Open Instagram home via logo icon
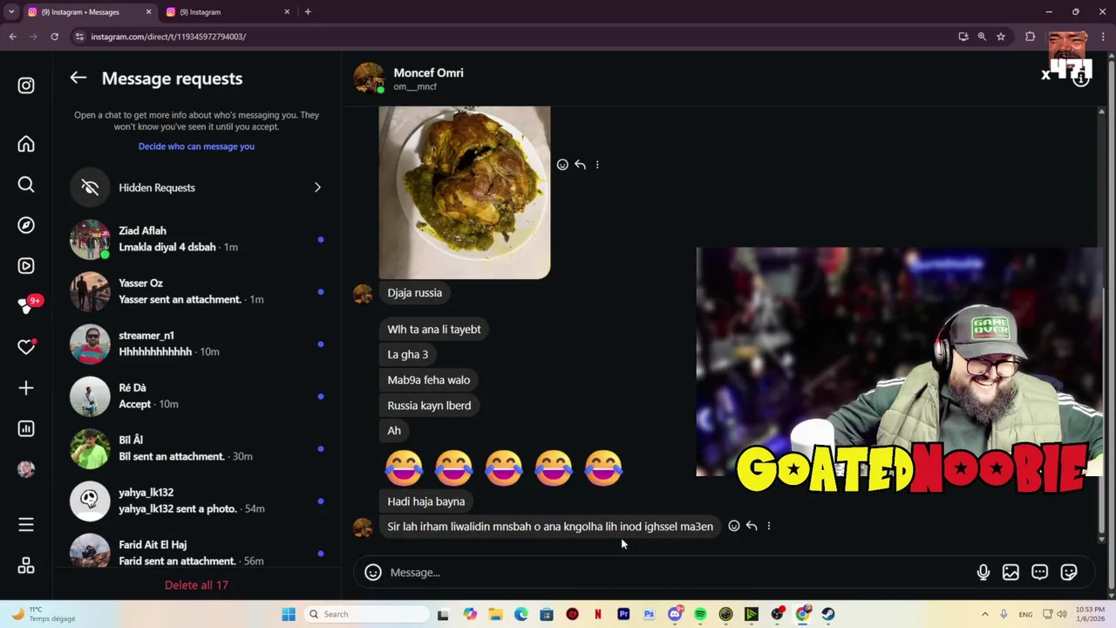Image resolution: width=1116 pixels, height=628 pixels. tap(26, 85)
